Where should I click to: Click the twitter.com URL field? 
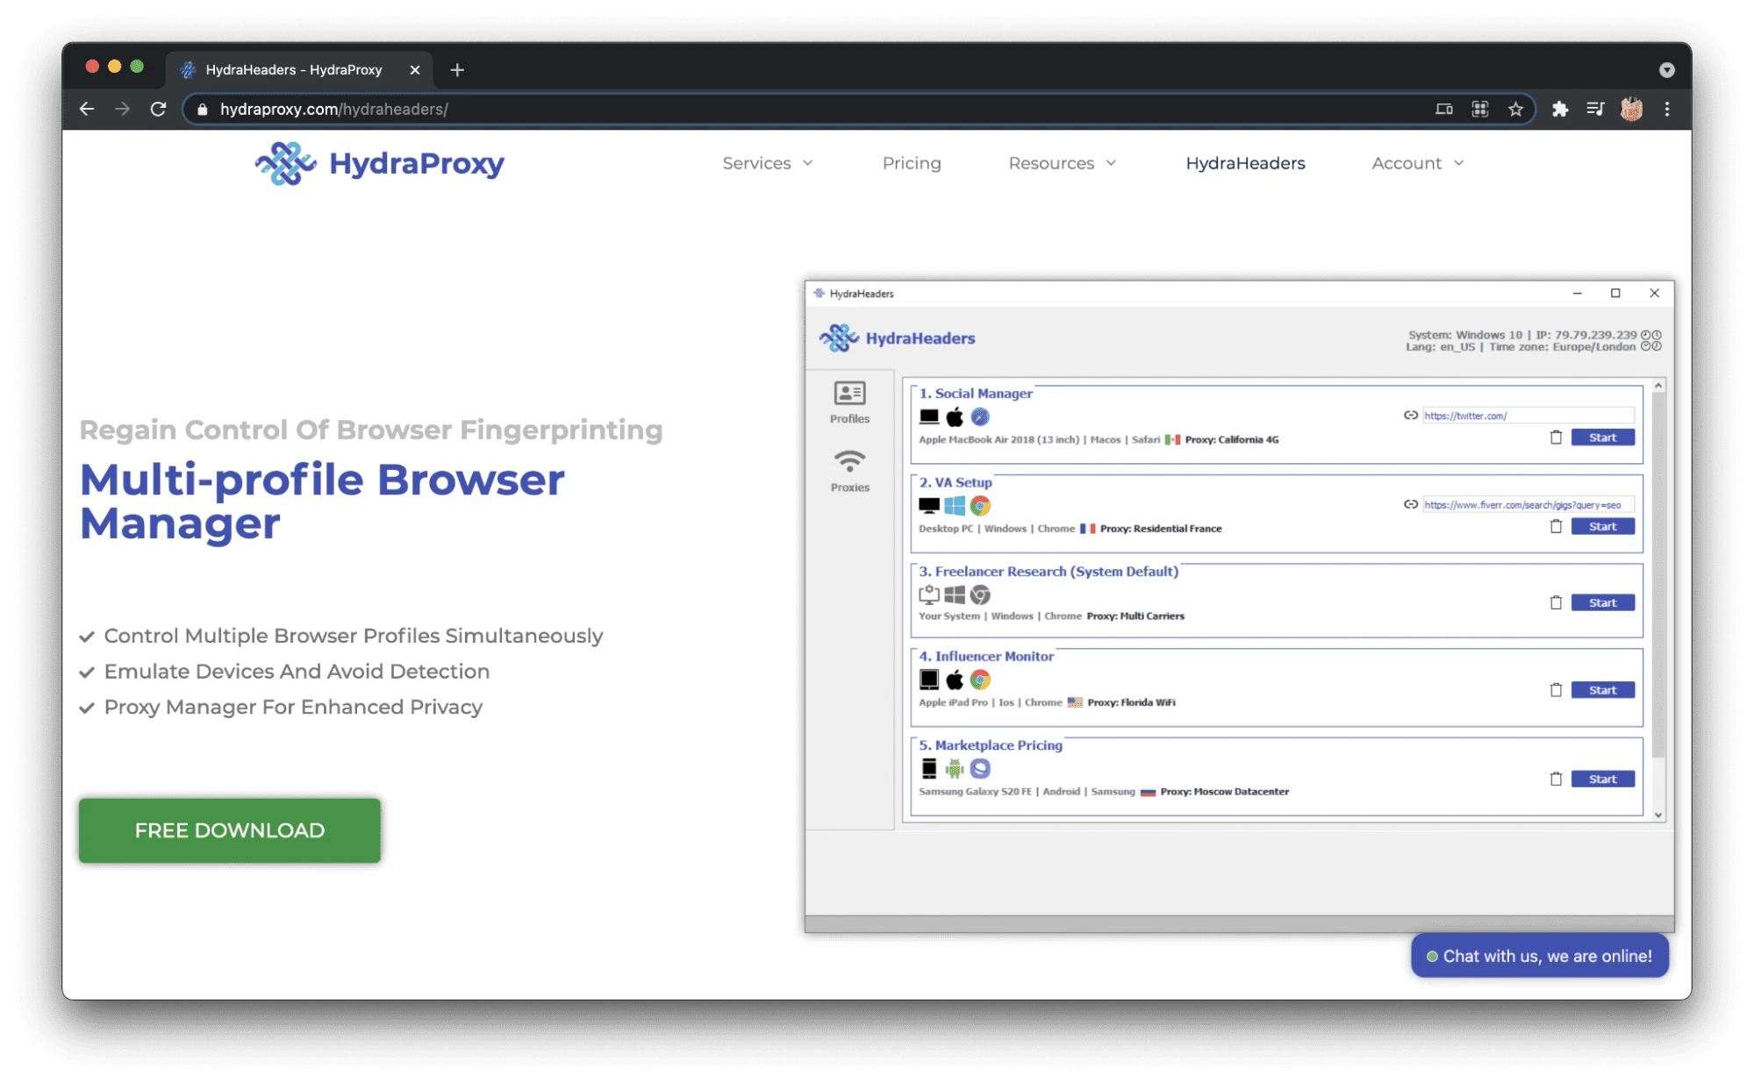(x=1528, y=416)
